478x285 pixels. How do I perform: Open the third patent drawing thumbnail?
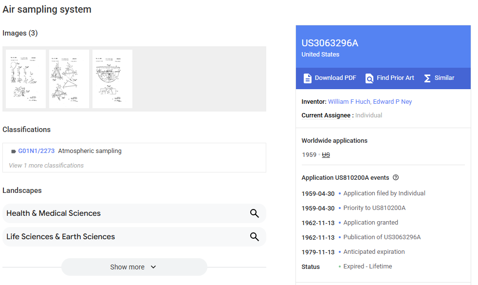(x=112, y=79)
